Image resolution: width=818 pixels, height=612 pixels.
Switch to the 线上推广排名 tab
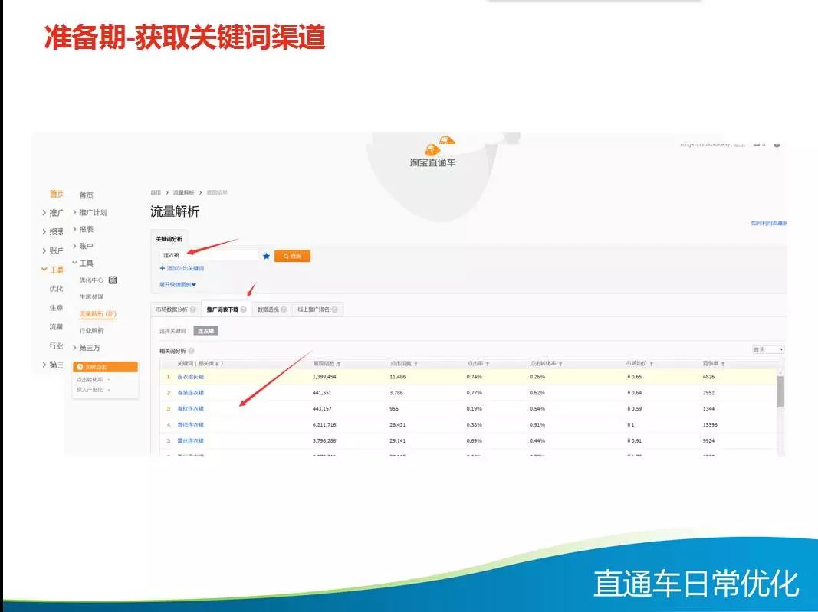[x=317, y=309]
